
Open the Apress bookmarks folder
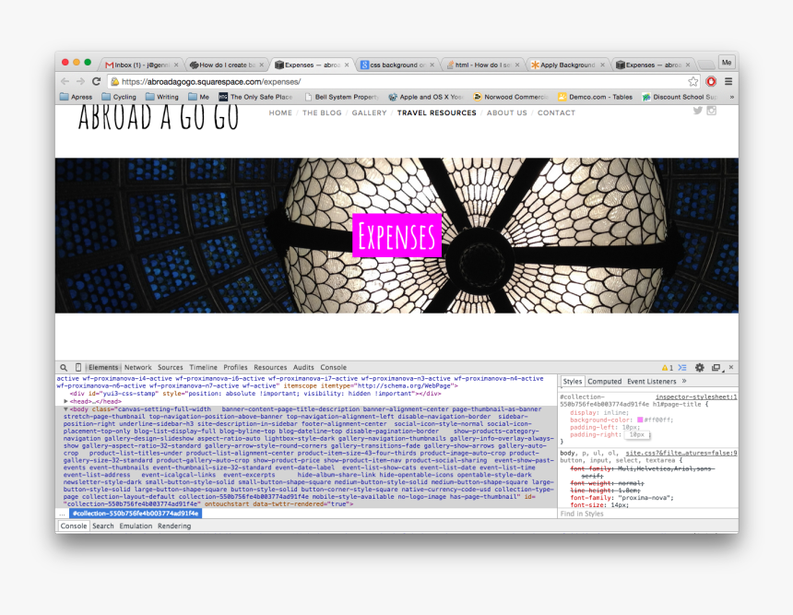point(76,97)
